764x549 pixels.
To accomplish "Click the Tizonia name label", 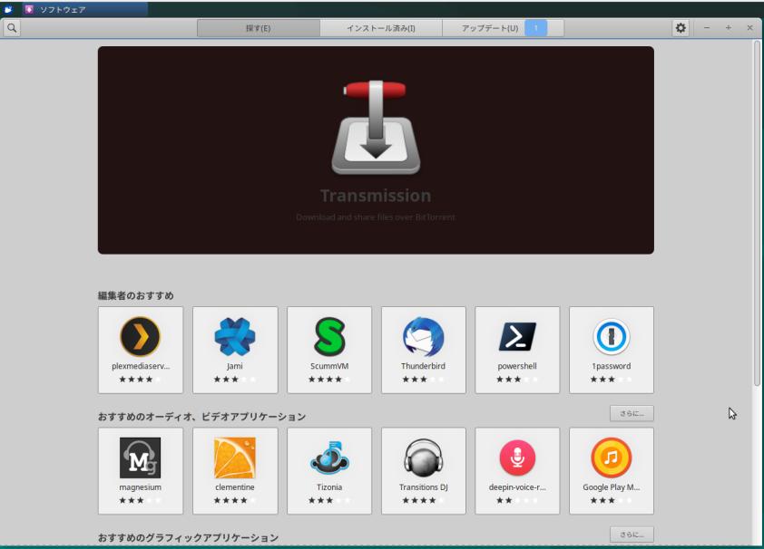I will [x=329, y=487].
